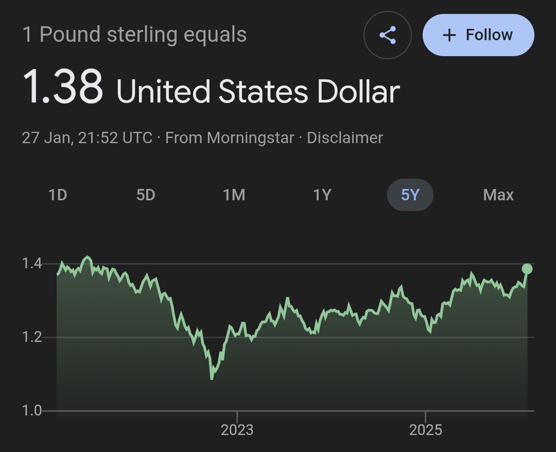Click the green endpoint dot on chart
This screenshot has height=452, width=556.
click(527, 269)
